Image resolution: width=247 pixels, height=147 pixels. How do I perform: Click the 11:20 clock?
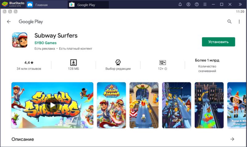(x=240, y=12)
